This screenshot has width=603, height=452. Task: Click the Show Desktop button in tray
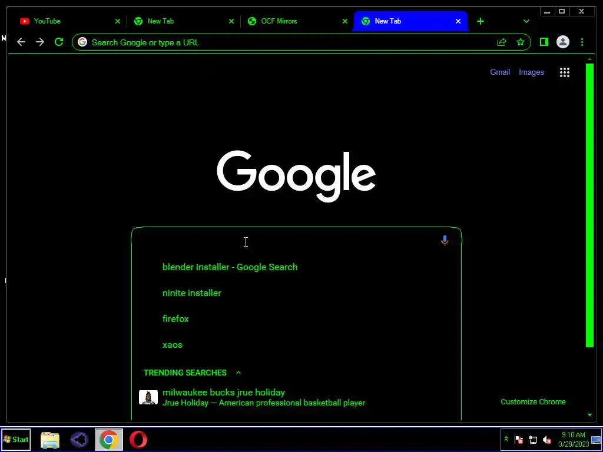point(596,439)
